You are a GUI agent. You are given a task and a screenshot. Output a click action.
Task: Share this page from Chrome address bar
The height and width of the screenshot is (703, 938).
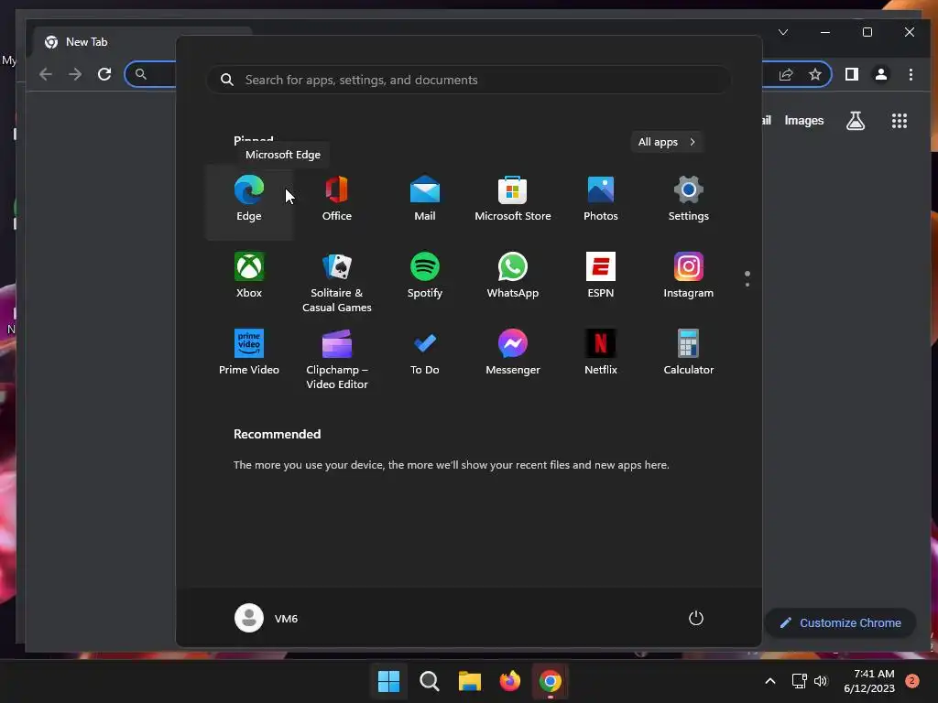tap(785, 74)
